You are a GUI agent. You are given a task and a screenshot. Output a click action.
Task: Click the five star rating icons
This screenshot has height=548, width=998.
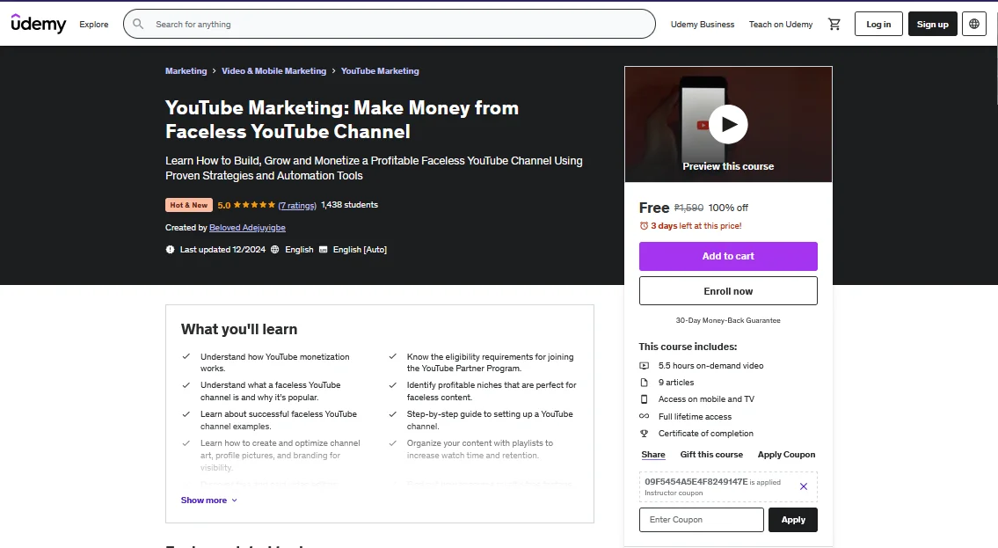254,205
